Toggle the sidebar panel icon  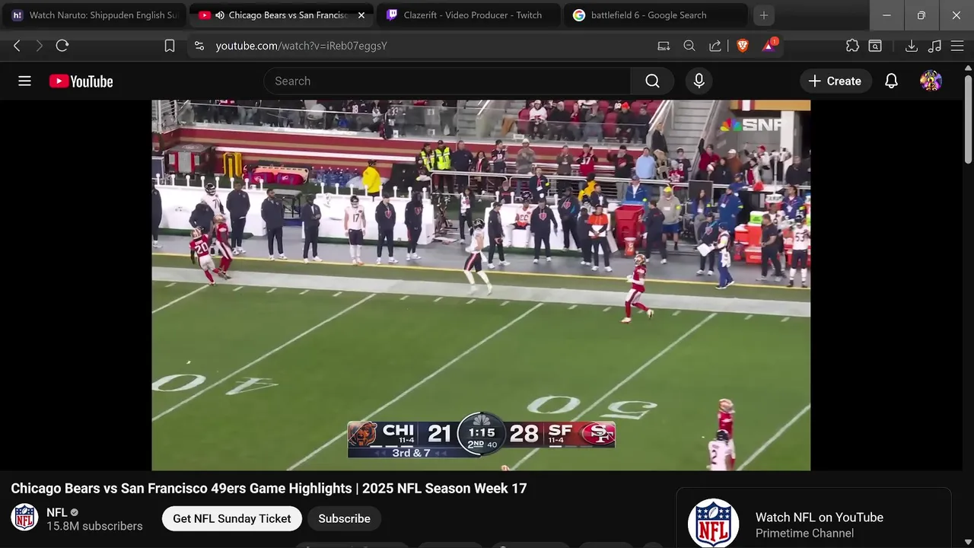875,46
